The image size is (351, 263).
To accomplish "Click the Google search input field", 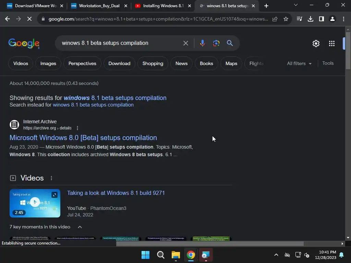I will (121, 43).
